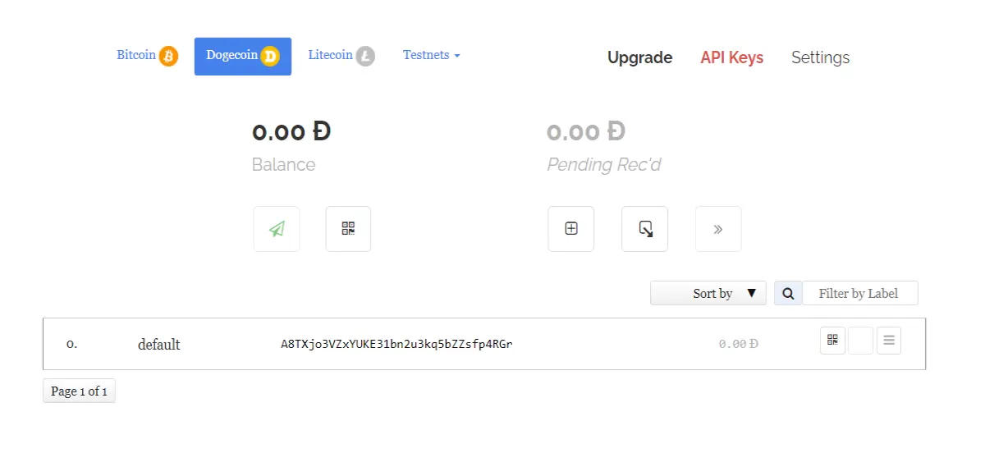985x476 pixels.
Task: Open the QR code button below Balance
Action: coord(348,229)
